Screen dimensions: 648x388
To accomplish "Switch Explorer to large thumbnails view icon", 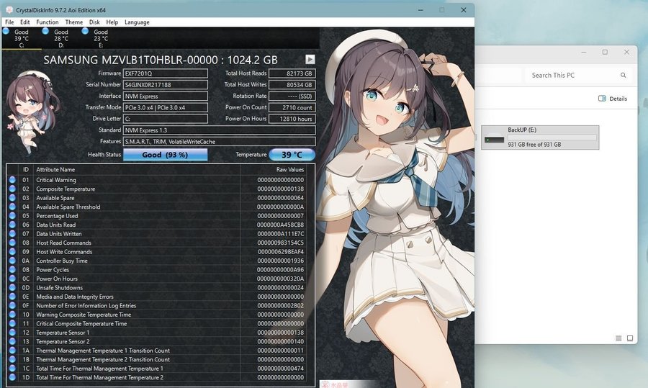I will coord(630,338).
